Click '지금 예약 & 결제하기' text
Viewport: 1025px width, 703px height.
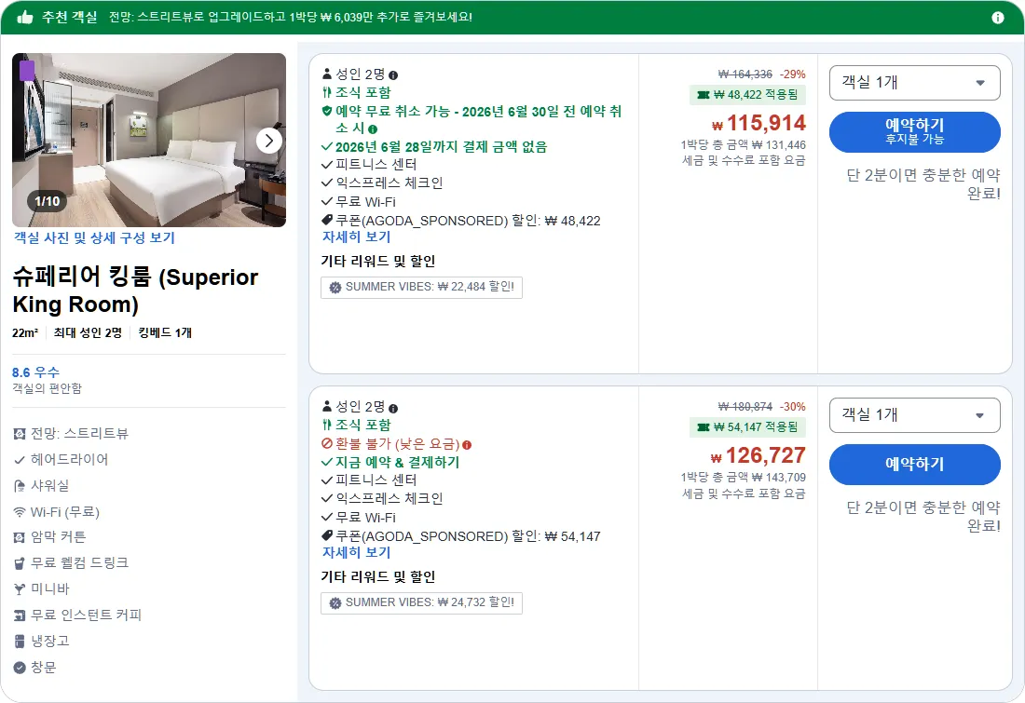398,463
